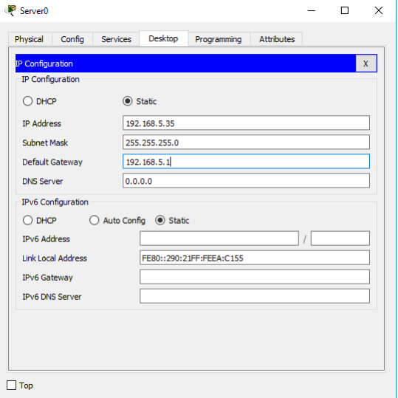Click the Default Gateway label

52,162
